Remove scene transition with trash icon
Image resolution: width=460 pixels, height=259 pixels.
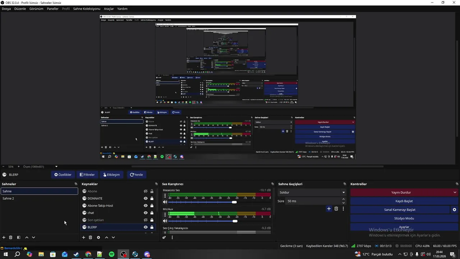336,209
